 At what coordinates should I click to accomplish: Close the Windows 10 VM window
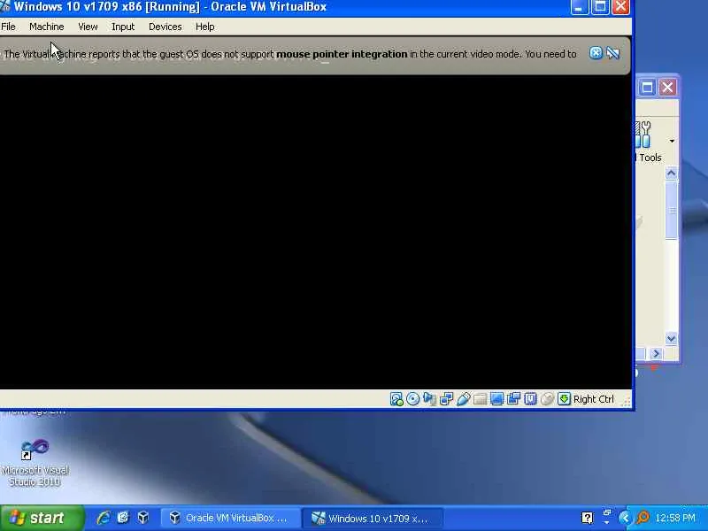[621, 7]
